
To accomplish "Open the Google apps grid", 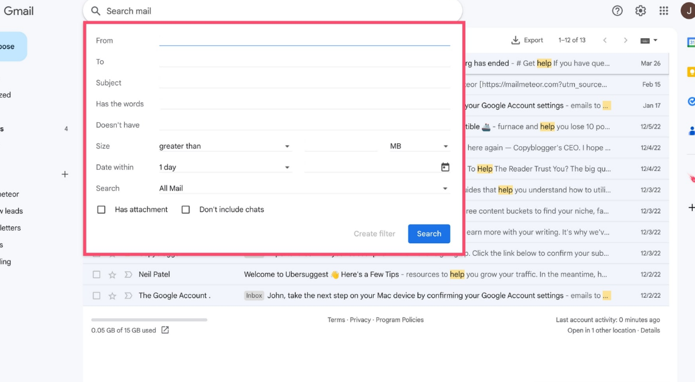I will pyautogui.click(x=663, y=11).
